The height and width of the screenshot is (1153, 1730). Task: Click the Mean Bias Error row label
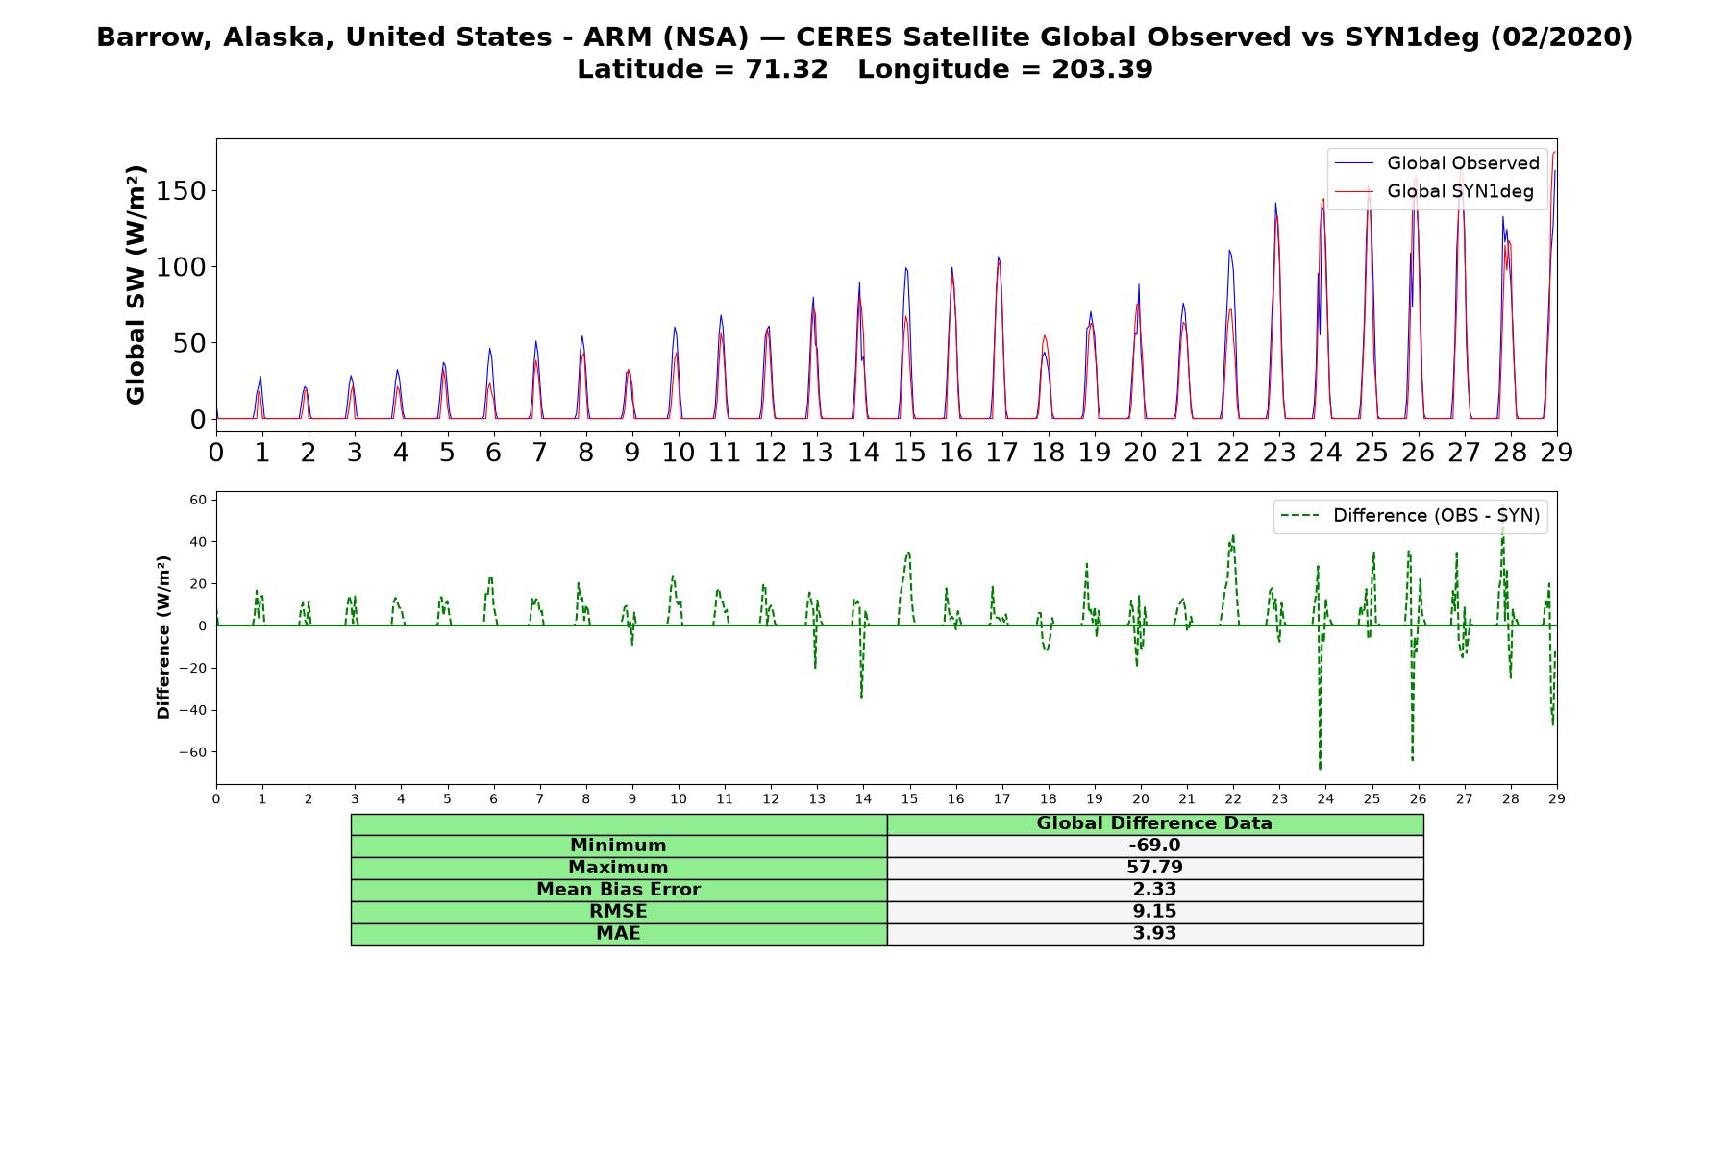(618, 890)
